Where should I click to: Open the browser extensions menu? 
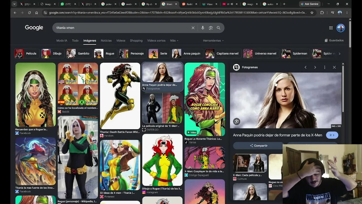322,13
